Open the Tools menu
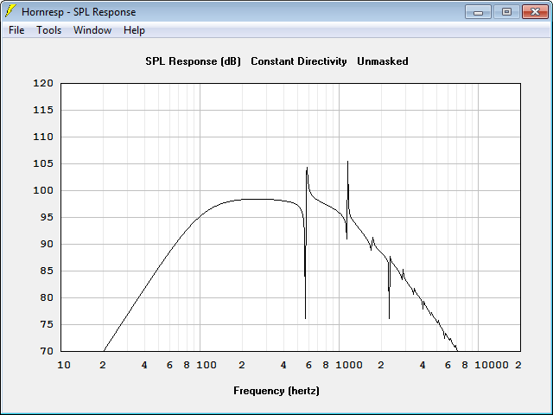This screenshot has height=415, width=553. pos(48,30)
